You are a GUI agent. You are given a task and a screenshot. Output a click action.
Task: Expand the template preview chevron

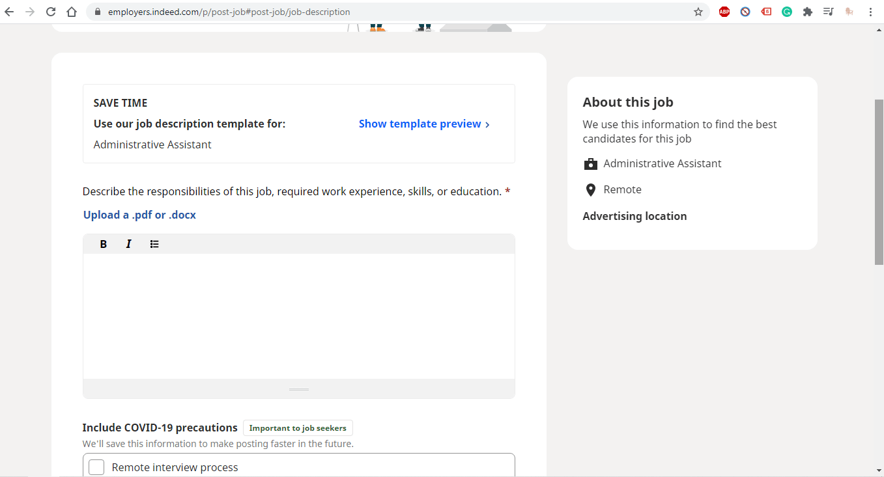[x=487, y=124]
